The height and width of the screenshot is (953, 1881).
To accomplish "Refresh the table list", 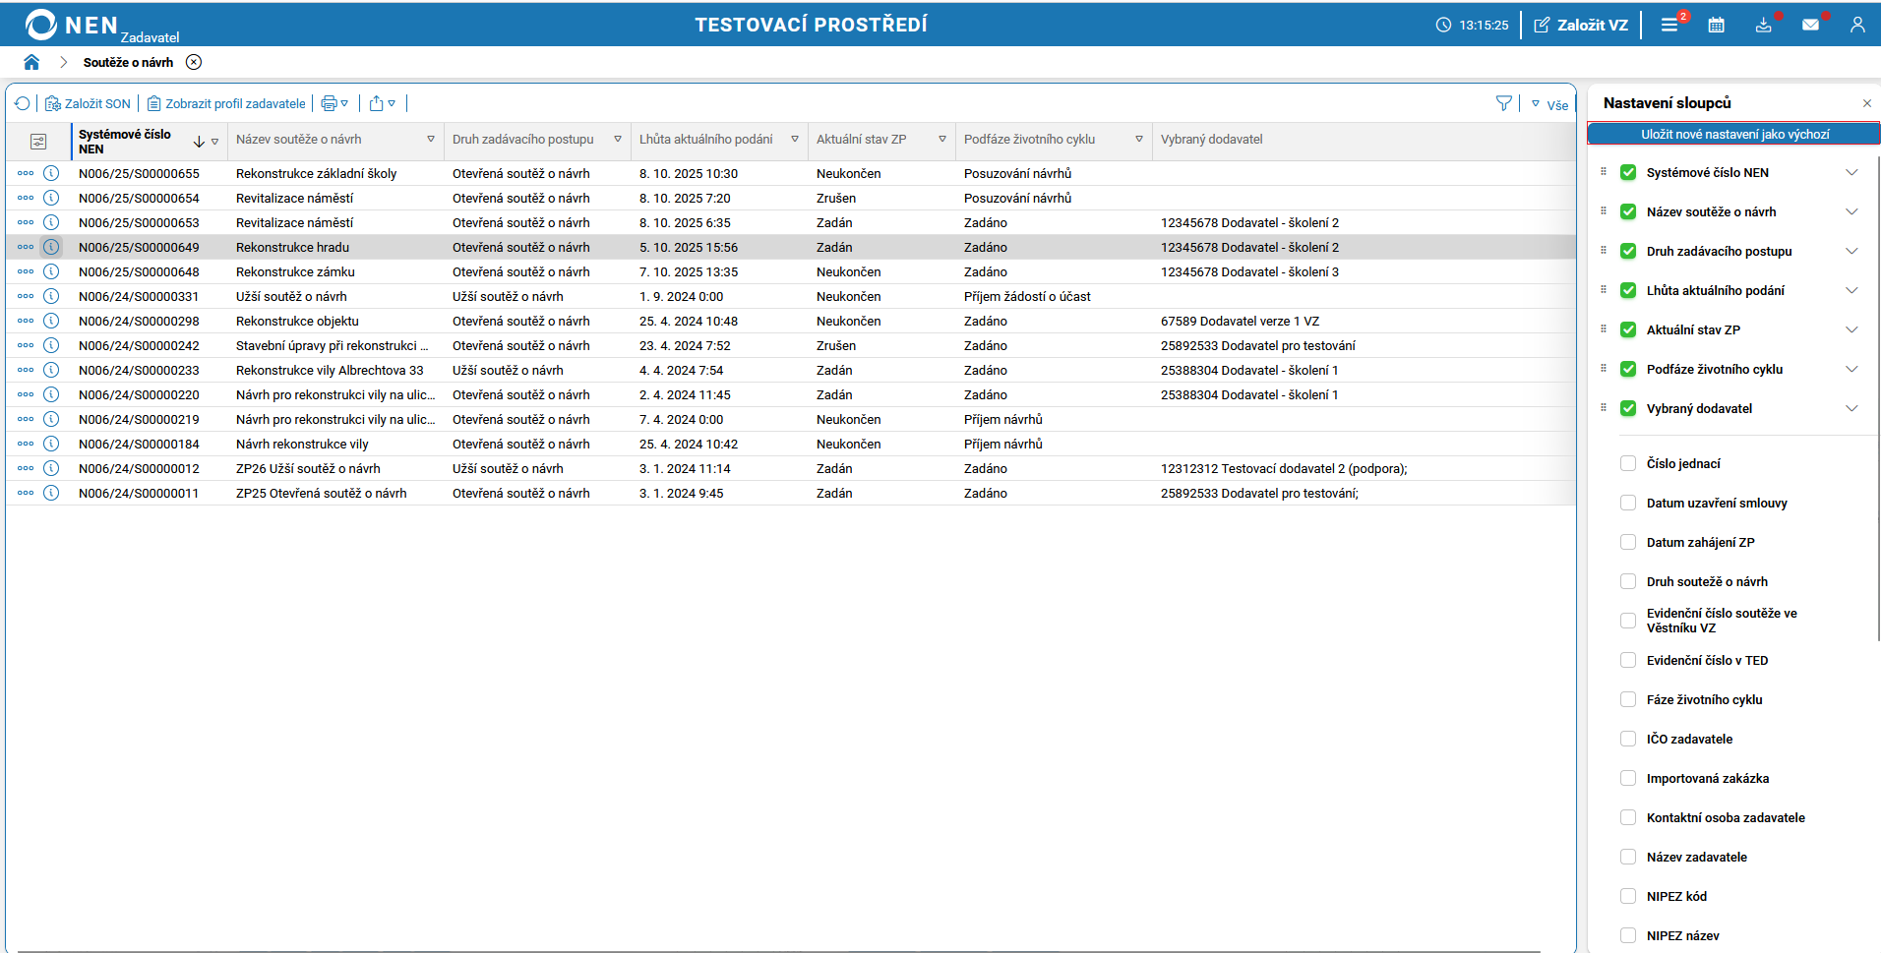I will coord(23,103).
